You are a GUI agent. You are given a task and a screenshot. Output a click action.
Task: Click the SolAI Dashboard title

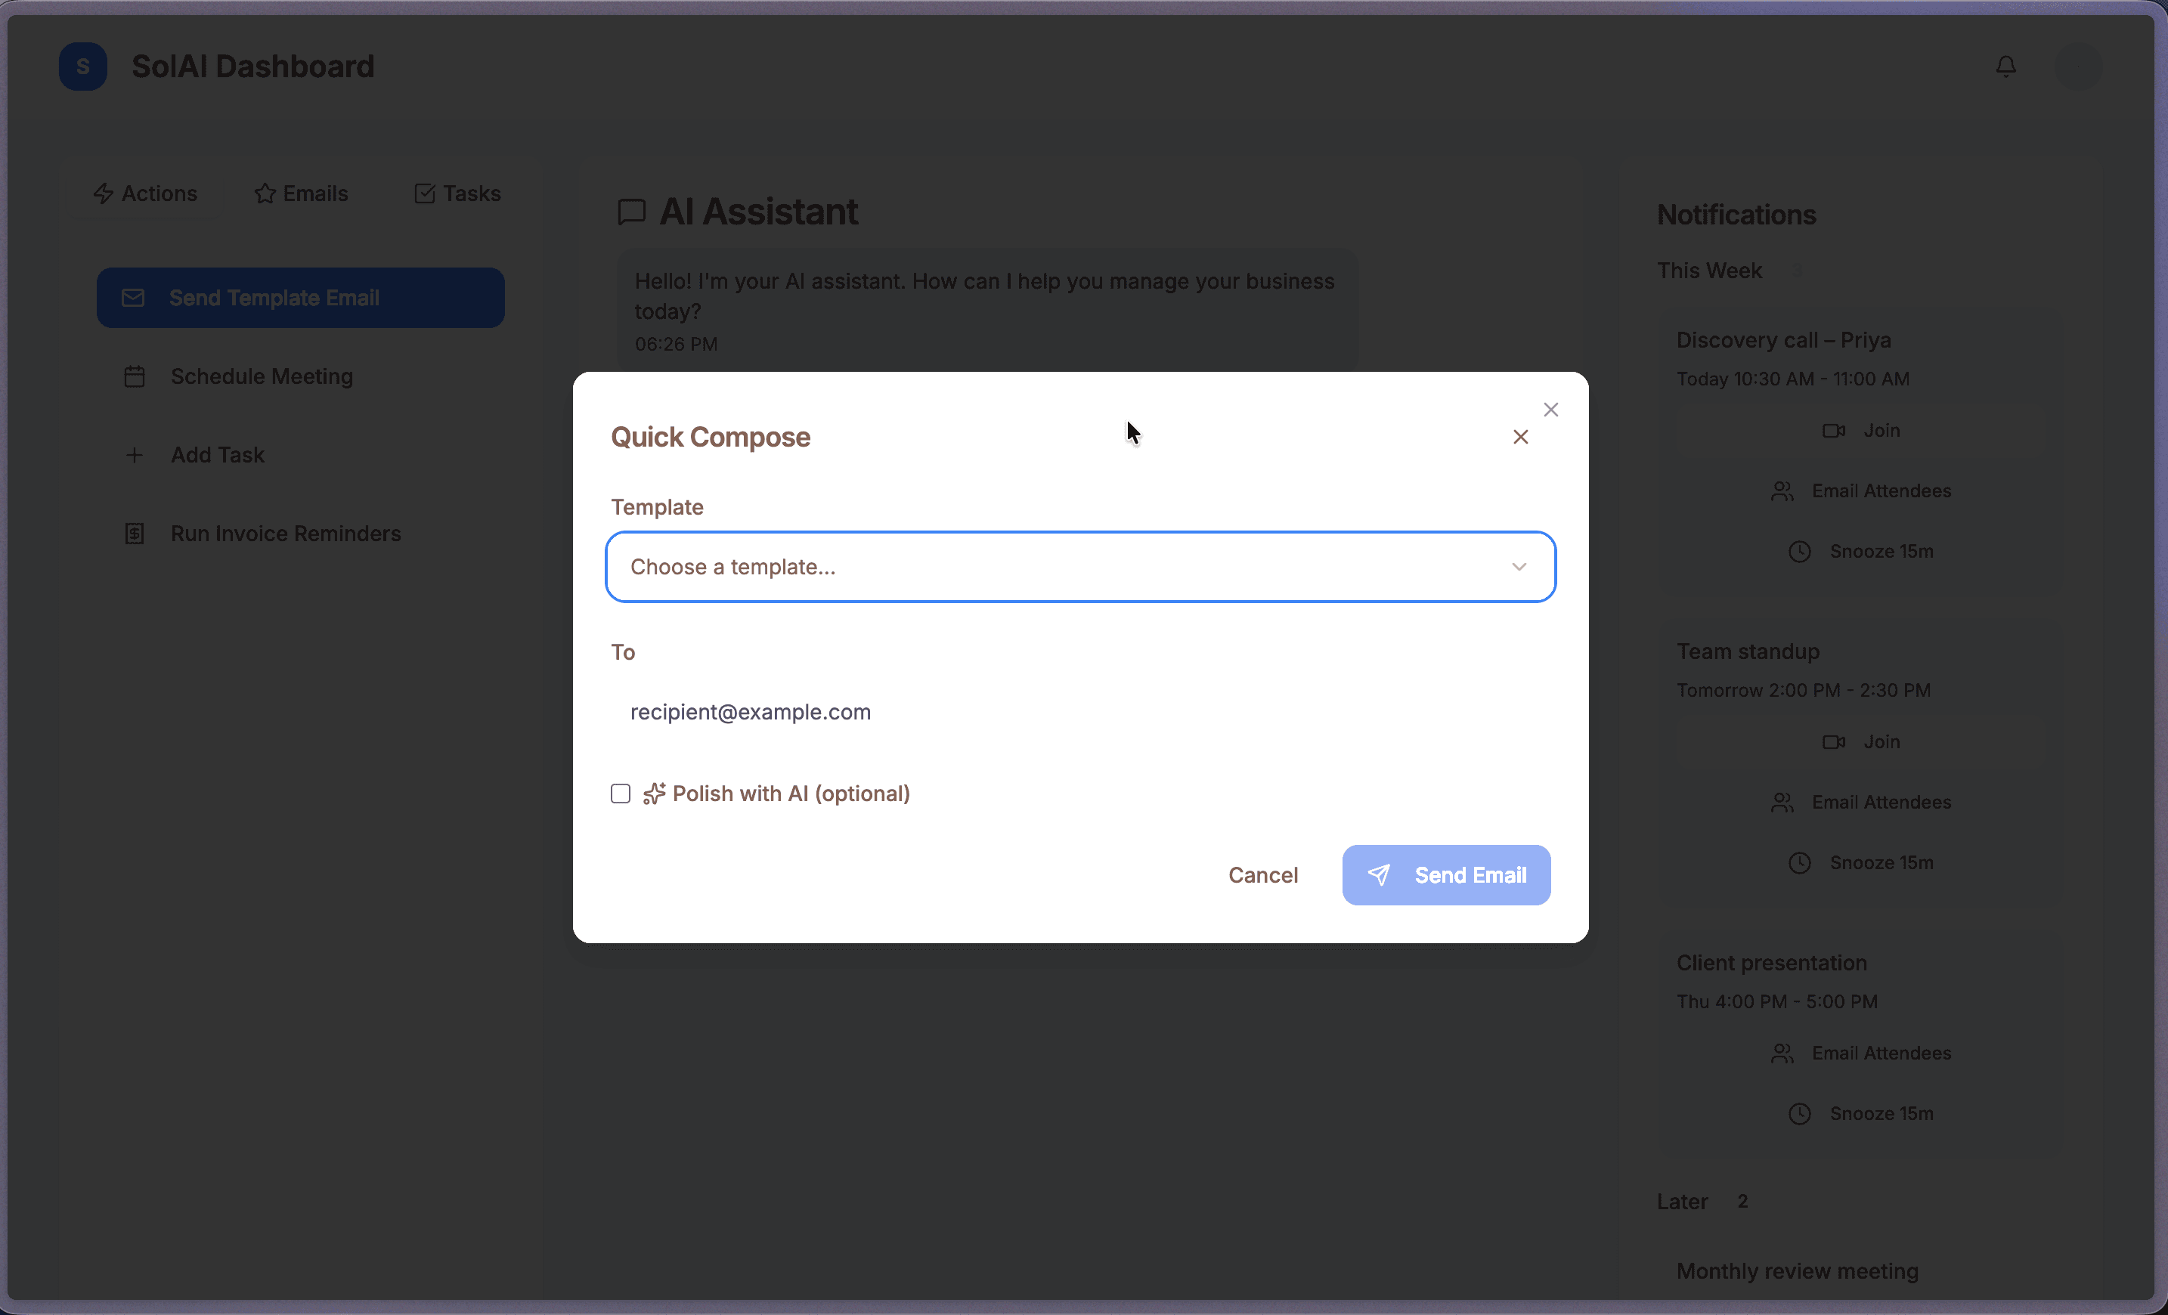pyautogui.click(x=252, y=66)
